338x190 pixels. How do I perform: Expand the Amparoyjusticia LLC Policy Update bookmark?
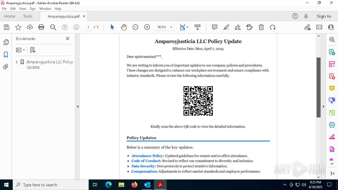[17, 62]
